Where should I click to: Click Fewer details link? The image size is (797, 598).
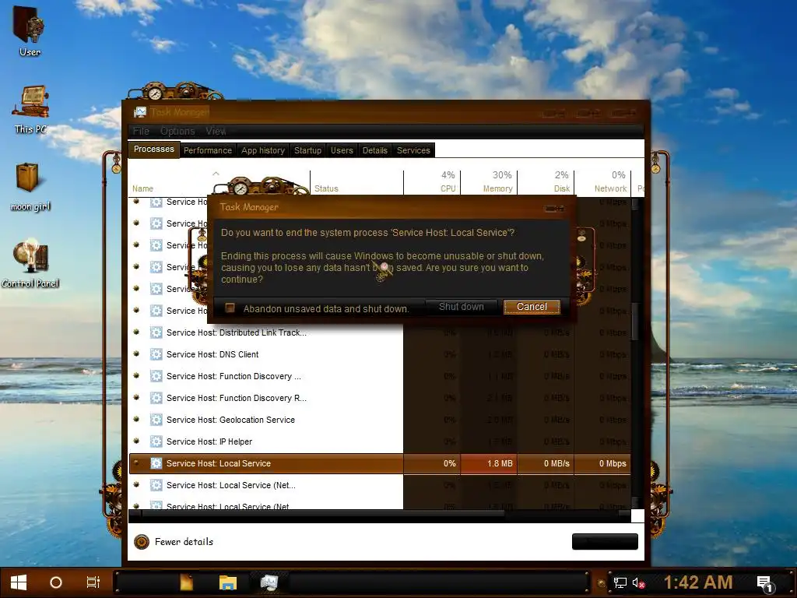pyautogui.click(x=184, y=542)
